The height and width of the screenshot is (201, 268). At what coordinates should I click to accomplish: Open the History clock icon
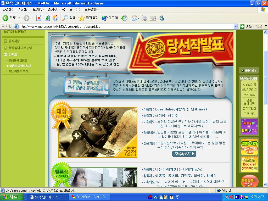pyautogui.click(x=124, y=18)
